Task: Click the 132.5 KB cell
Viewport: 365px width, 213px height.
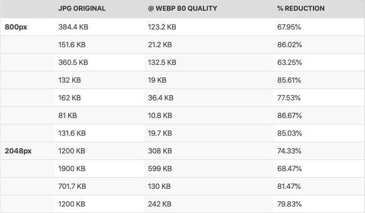Action: coord(208,62)
